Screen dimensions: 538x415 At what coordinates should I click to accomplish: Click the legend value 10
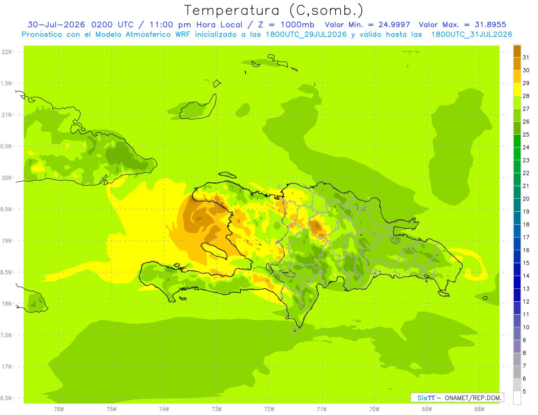526,327
